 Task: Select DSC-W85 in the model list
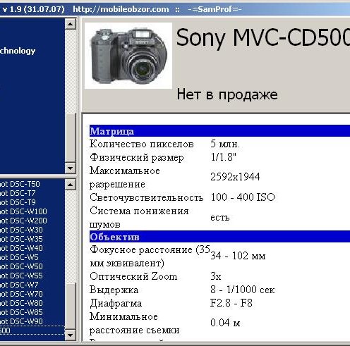pyautogui.click(x=21, y=312)
